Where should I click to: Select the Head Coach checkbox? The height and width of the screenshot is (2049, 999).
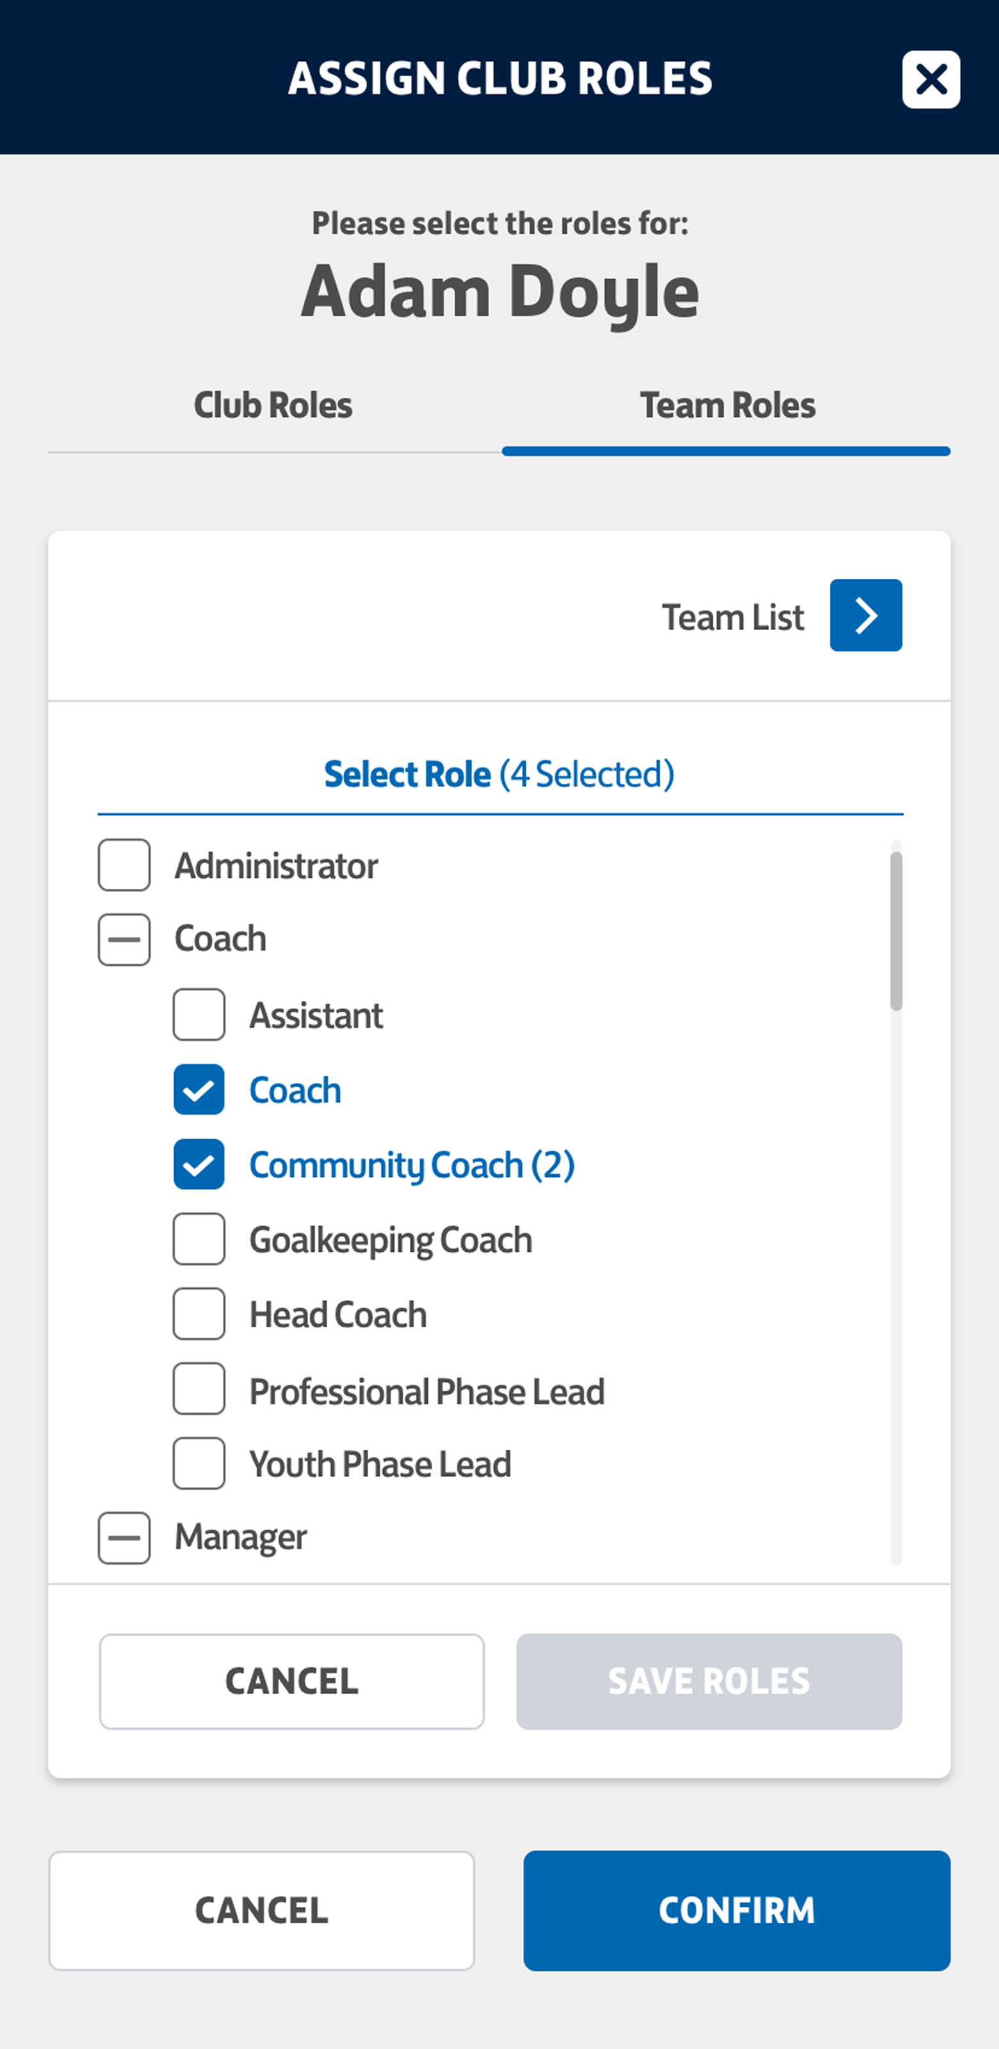199,1314
